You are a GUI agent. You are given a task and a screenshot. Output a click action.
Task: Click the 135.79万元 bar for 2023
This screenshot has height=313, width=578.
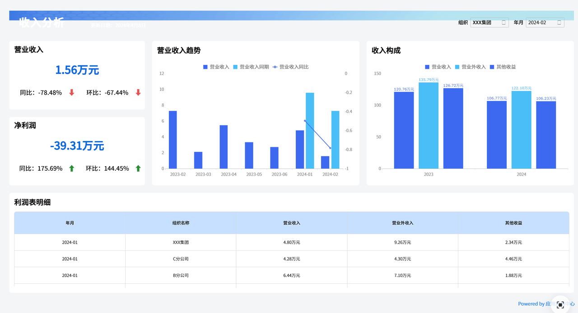pyautogui.click(x=429, y=126)
